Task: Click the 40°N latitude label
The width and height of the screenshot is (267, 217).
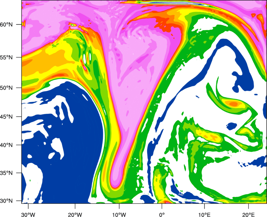Action: pos(6,145)
